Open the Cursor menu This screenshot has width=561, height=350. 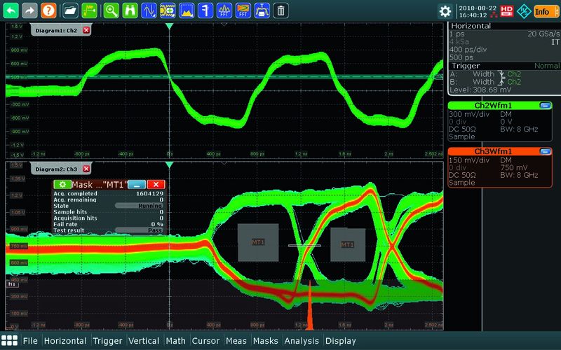coord(205,341)
